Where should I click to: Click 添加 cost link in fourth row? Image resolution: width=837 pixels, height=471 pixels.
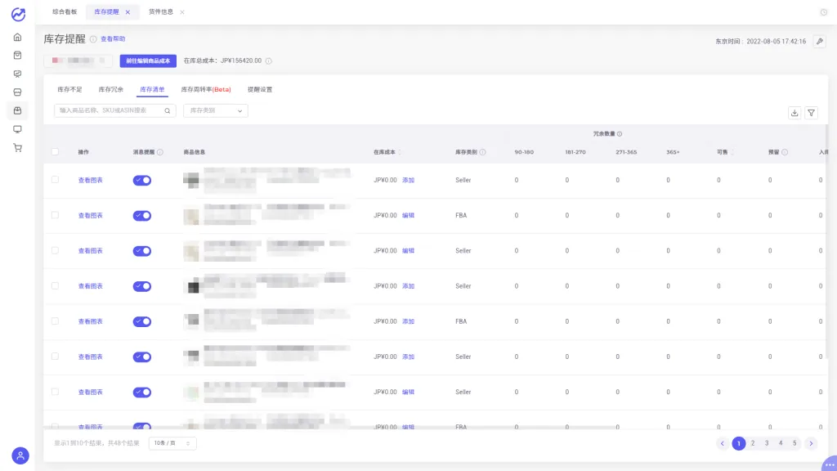coord(409,286)
